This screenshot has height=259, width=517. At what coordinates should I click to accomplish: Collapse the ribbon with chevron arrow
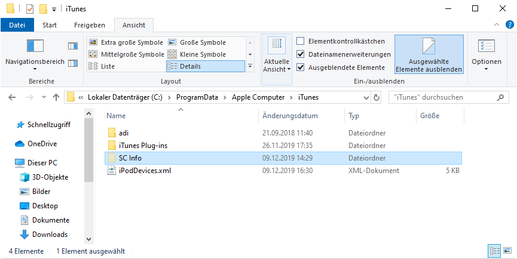[x=495, y=25]
